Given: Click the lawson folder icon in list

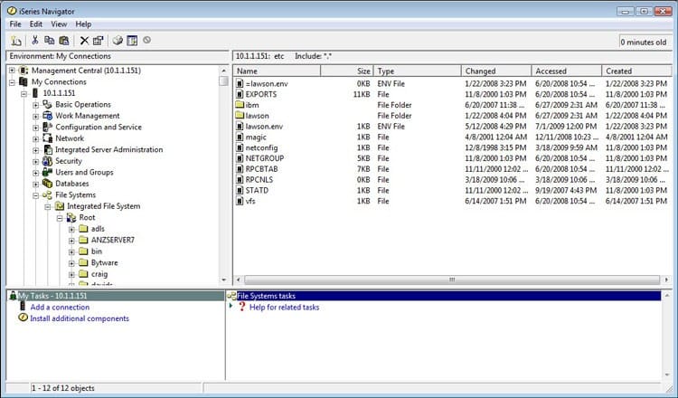Looking at the screenshot, I should (x=240, y=116).
